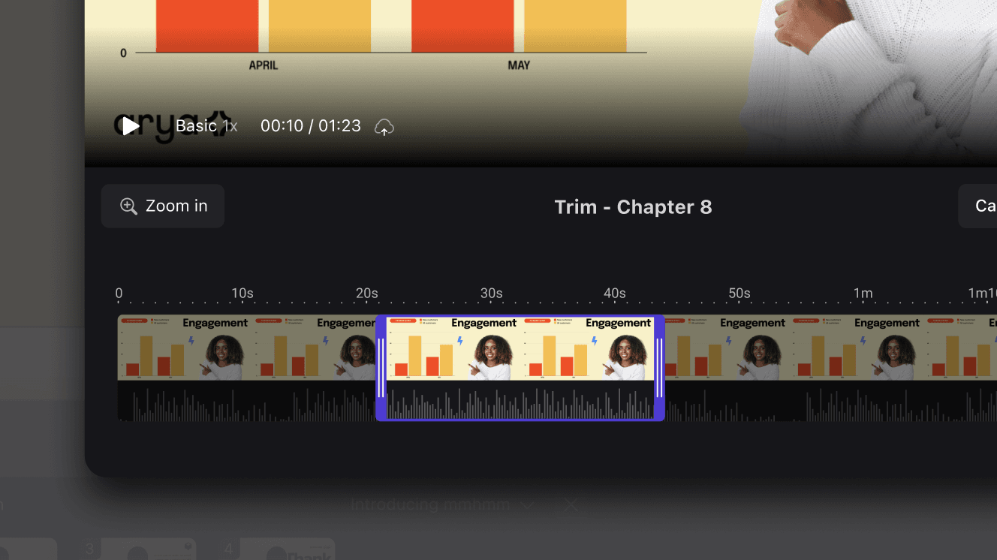Close the Introducing mmhmm overlay with the X
Viewport: 997px width, 560px height.
571,504
